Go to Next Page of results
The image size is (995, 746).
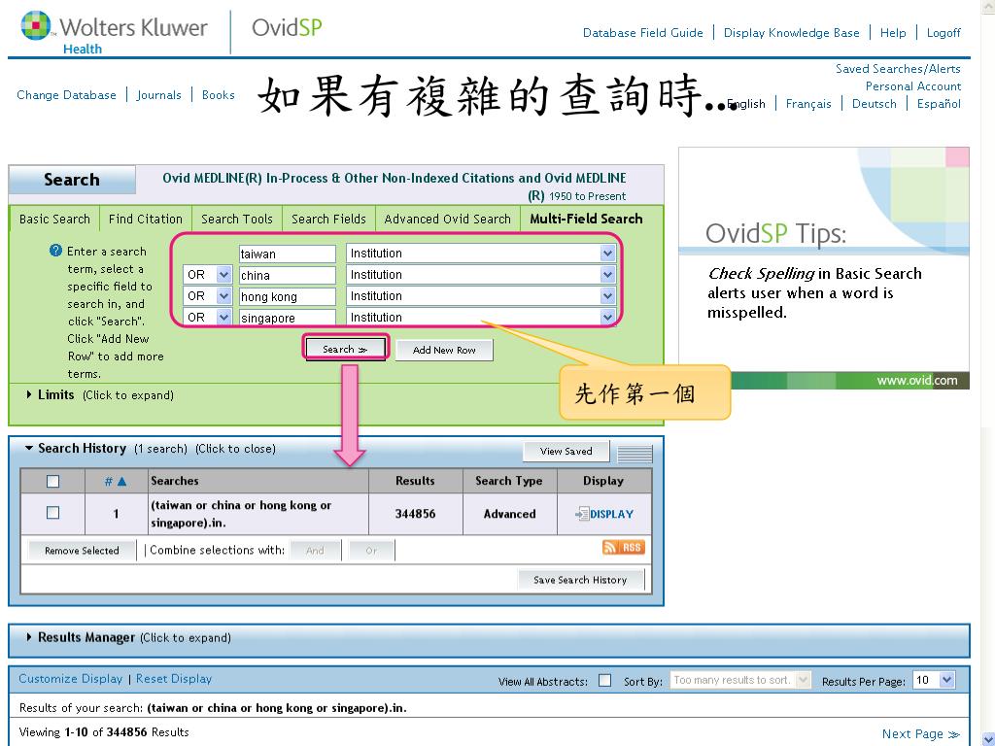tap(921, 734)
